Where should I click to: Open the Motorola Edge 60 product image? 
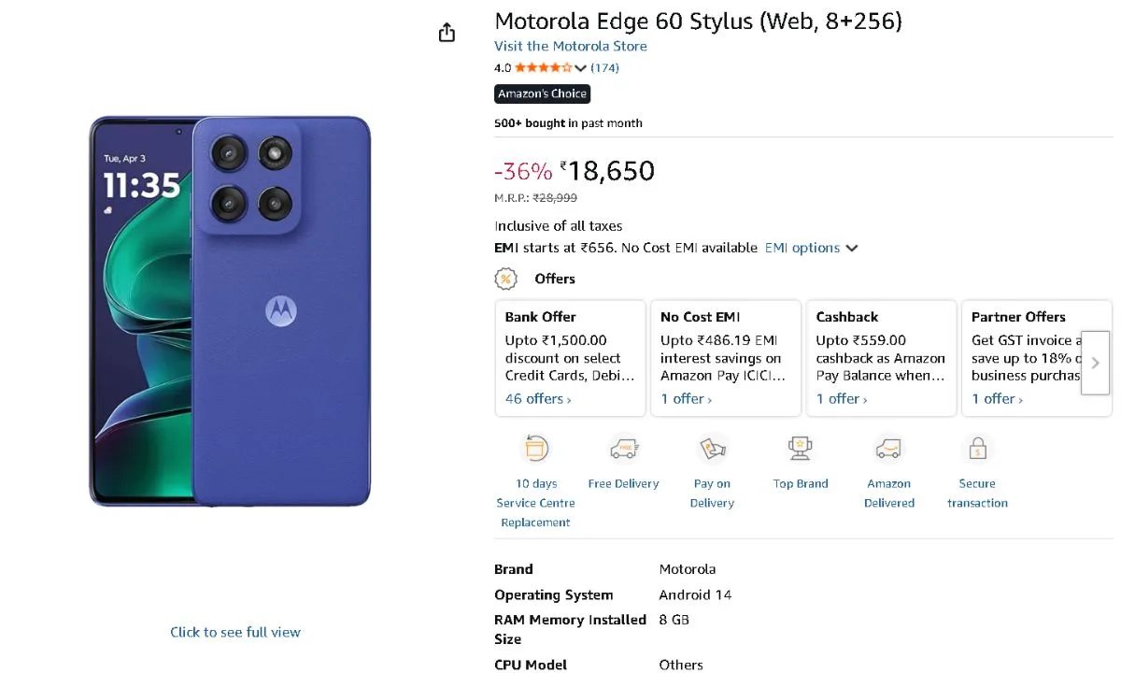pyautogui.click(x=230, y=311)
